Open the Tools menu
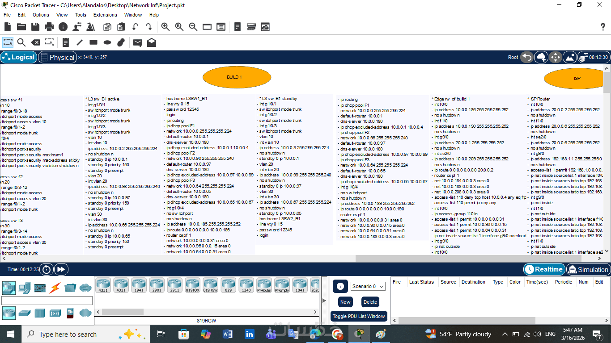Viewport: 611px width, 343px height. point(81,15)
